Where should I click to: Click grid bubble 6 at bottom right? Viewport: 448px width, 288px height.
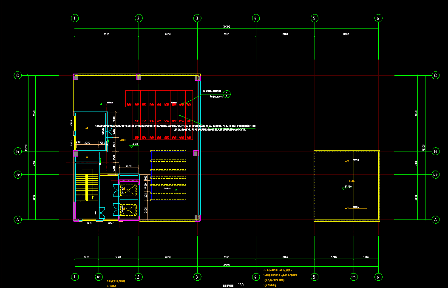click(378, 277)
